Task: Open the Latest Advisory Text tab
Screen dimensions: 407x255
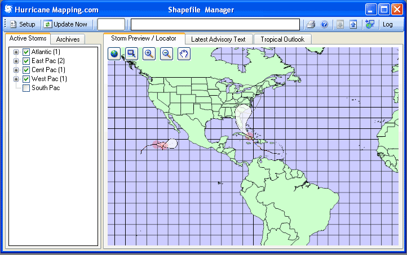Action: pyautogui.click(x=218, y=39)
